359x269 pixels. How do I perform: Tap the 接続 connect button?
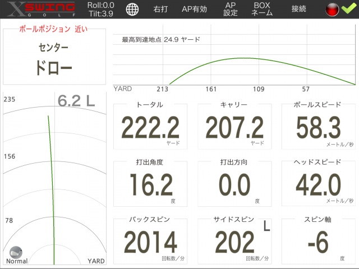coord(299,9)
